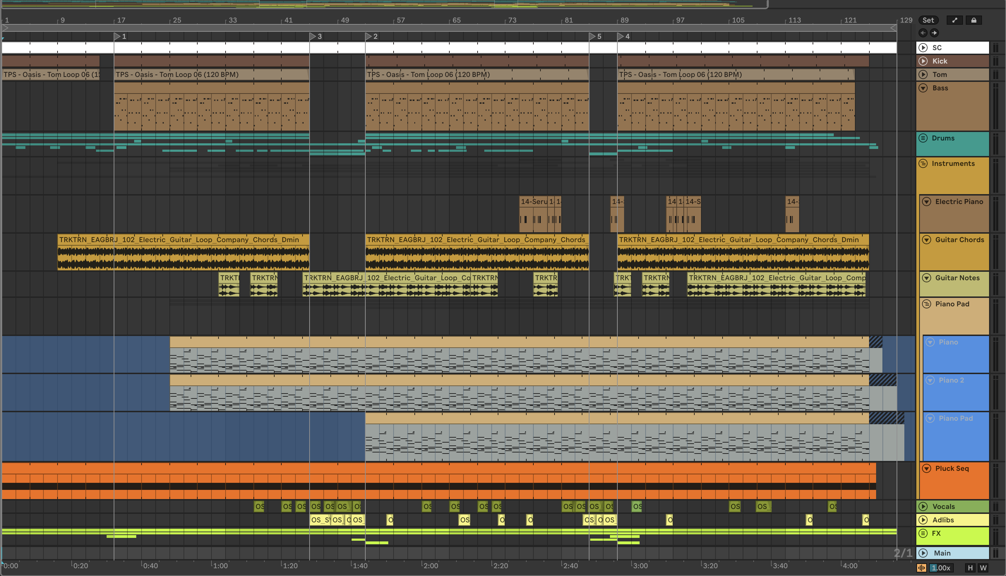1006x576 pixels.
Task: Jump to previous locator arrow
Action: tap(923, 33)
